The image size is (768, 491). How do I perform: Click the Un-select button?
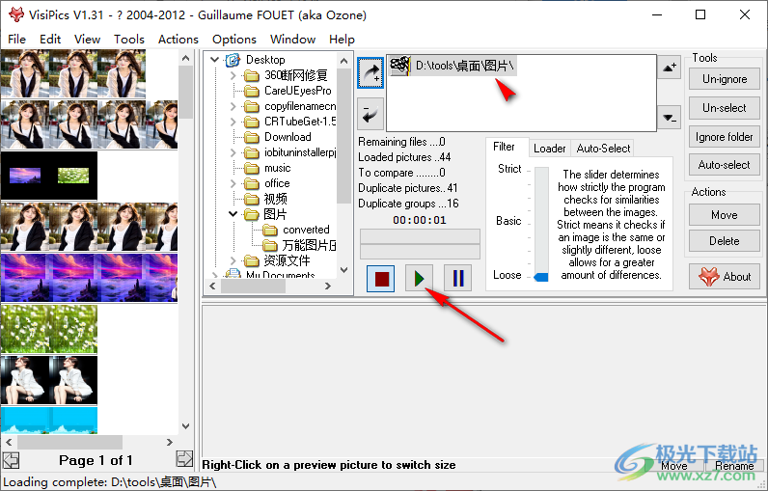click(x=725, y=108)
